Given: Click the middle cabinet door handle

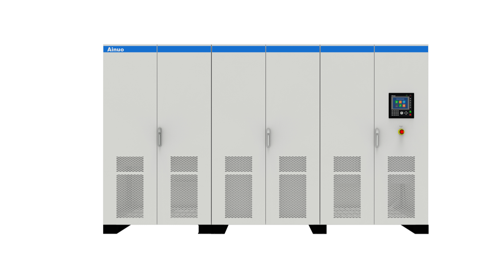Looking at the screenshot, I should click(x=268, y=137).
